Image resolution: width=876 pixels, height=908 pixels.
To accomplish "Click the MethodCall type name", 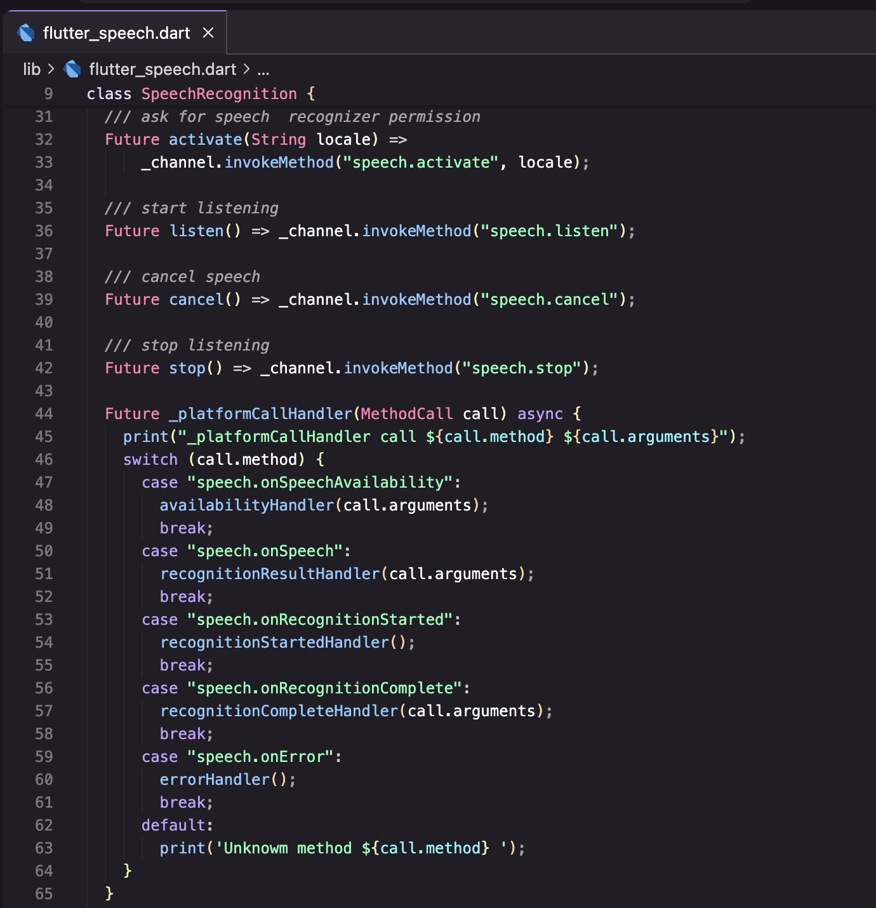I will point(407,414).
